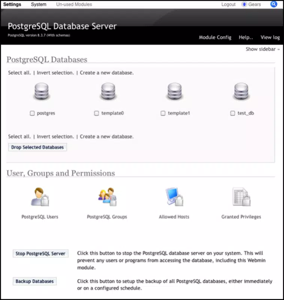Tick the test_db database checkbox
The height and width of the screenshot is (300, 284).
(233, 113)
